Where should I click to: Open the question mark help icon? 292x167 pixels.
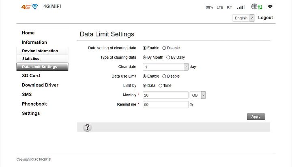coord(87,127)
